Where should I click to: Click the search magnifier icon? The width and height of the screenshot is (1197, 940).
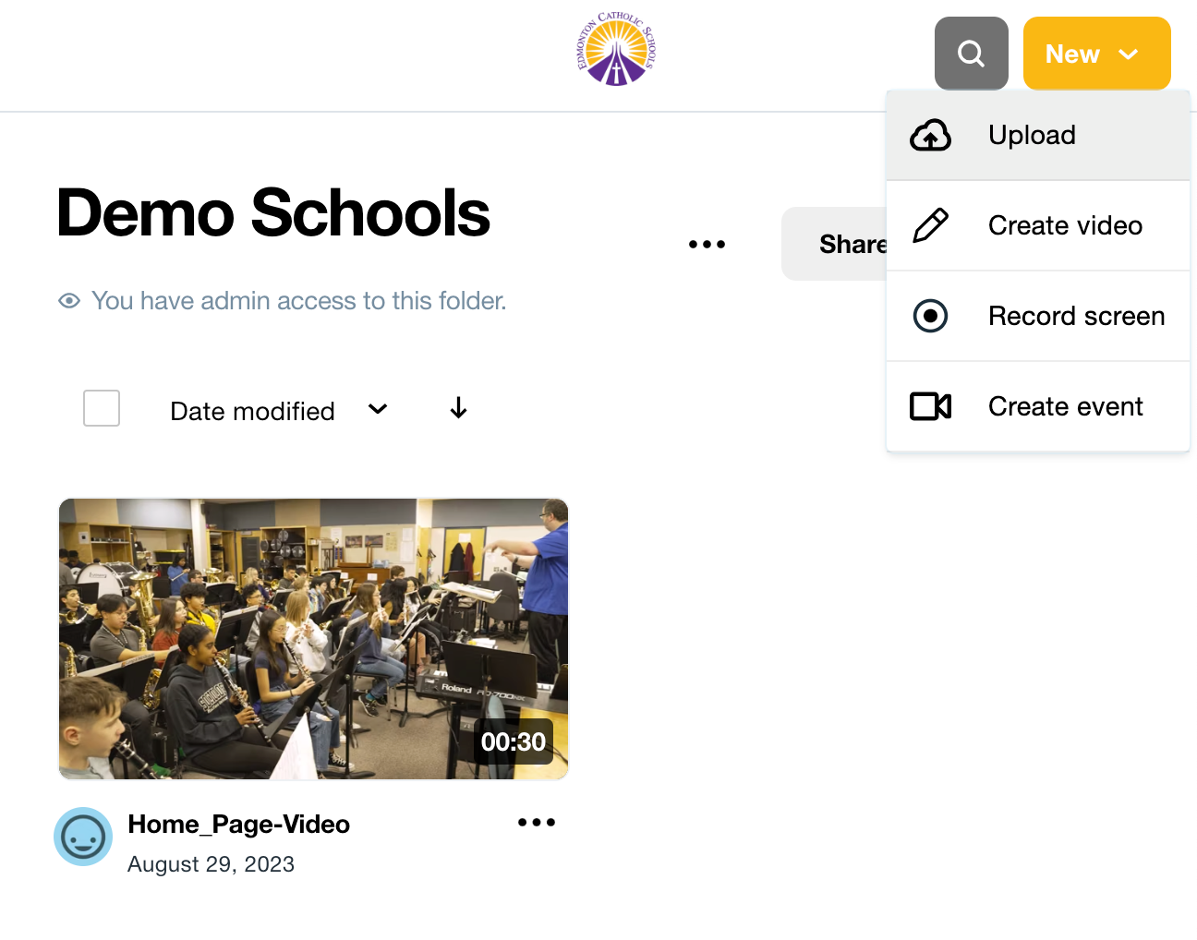(x=971, y=54)
